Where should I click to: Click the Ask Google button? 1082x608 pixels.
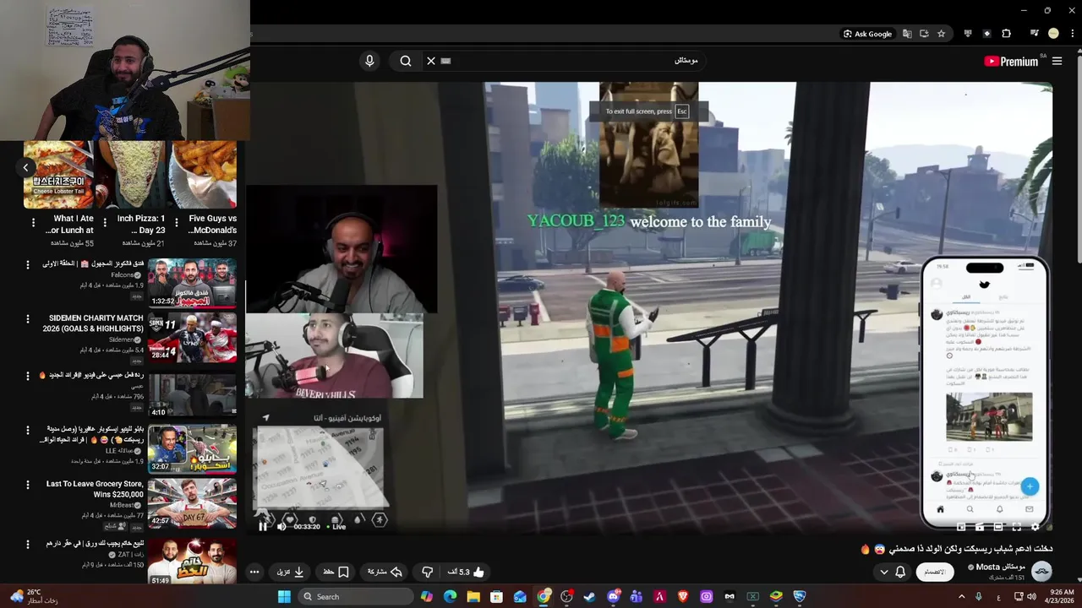click(x=867, y=34)
